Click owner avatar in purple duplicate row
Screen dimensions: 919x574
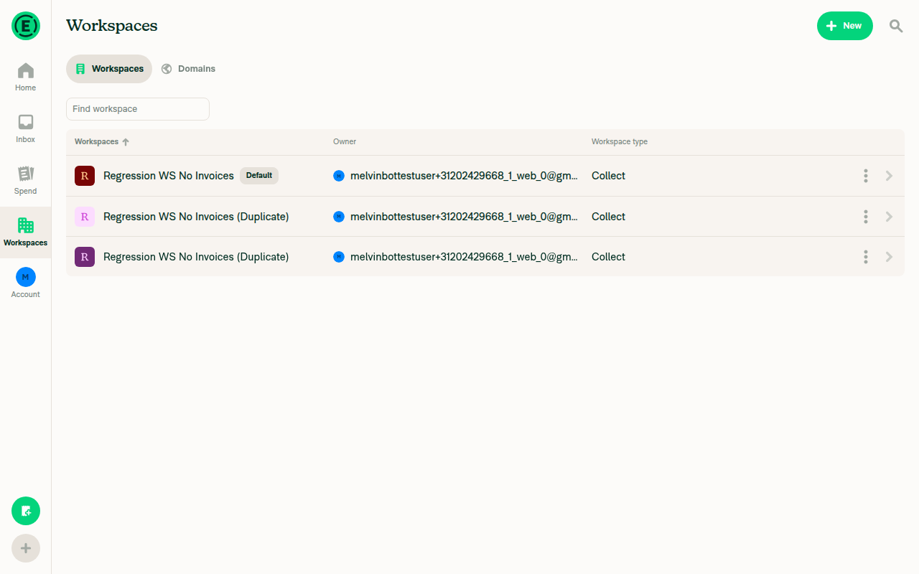(x=339, y=257)
